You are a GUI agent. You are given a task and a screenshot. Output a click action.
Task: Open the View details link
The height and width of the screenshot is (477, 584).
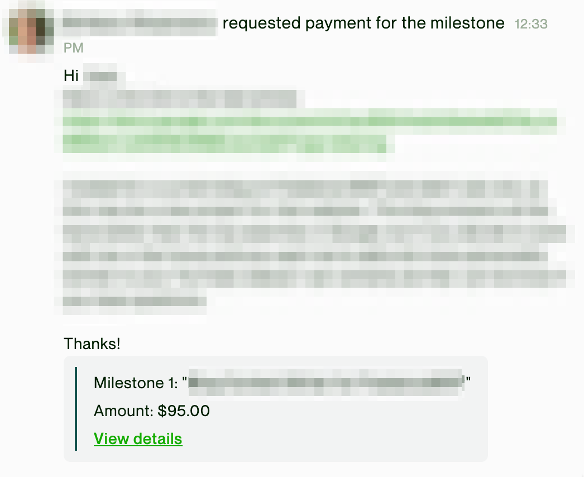click(138, 439)
